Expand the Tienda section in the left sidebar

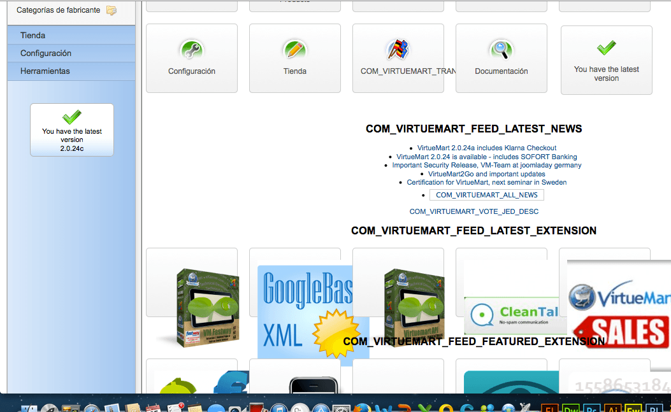(71, 35)
